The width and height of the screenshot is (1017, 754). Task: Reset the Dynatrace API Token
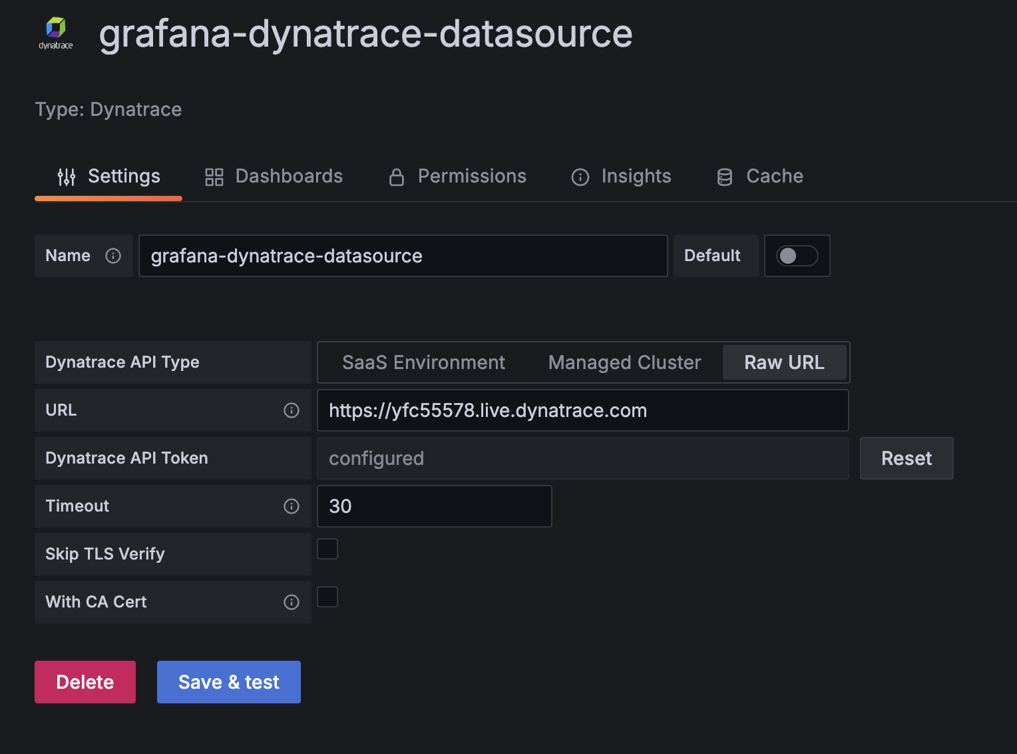(906, 458)
